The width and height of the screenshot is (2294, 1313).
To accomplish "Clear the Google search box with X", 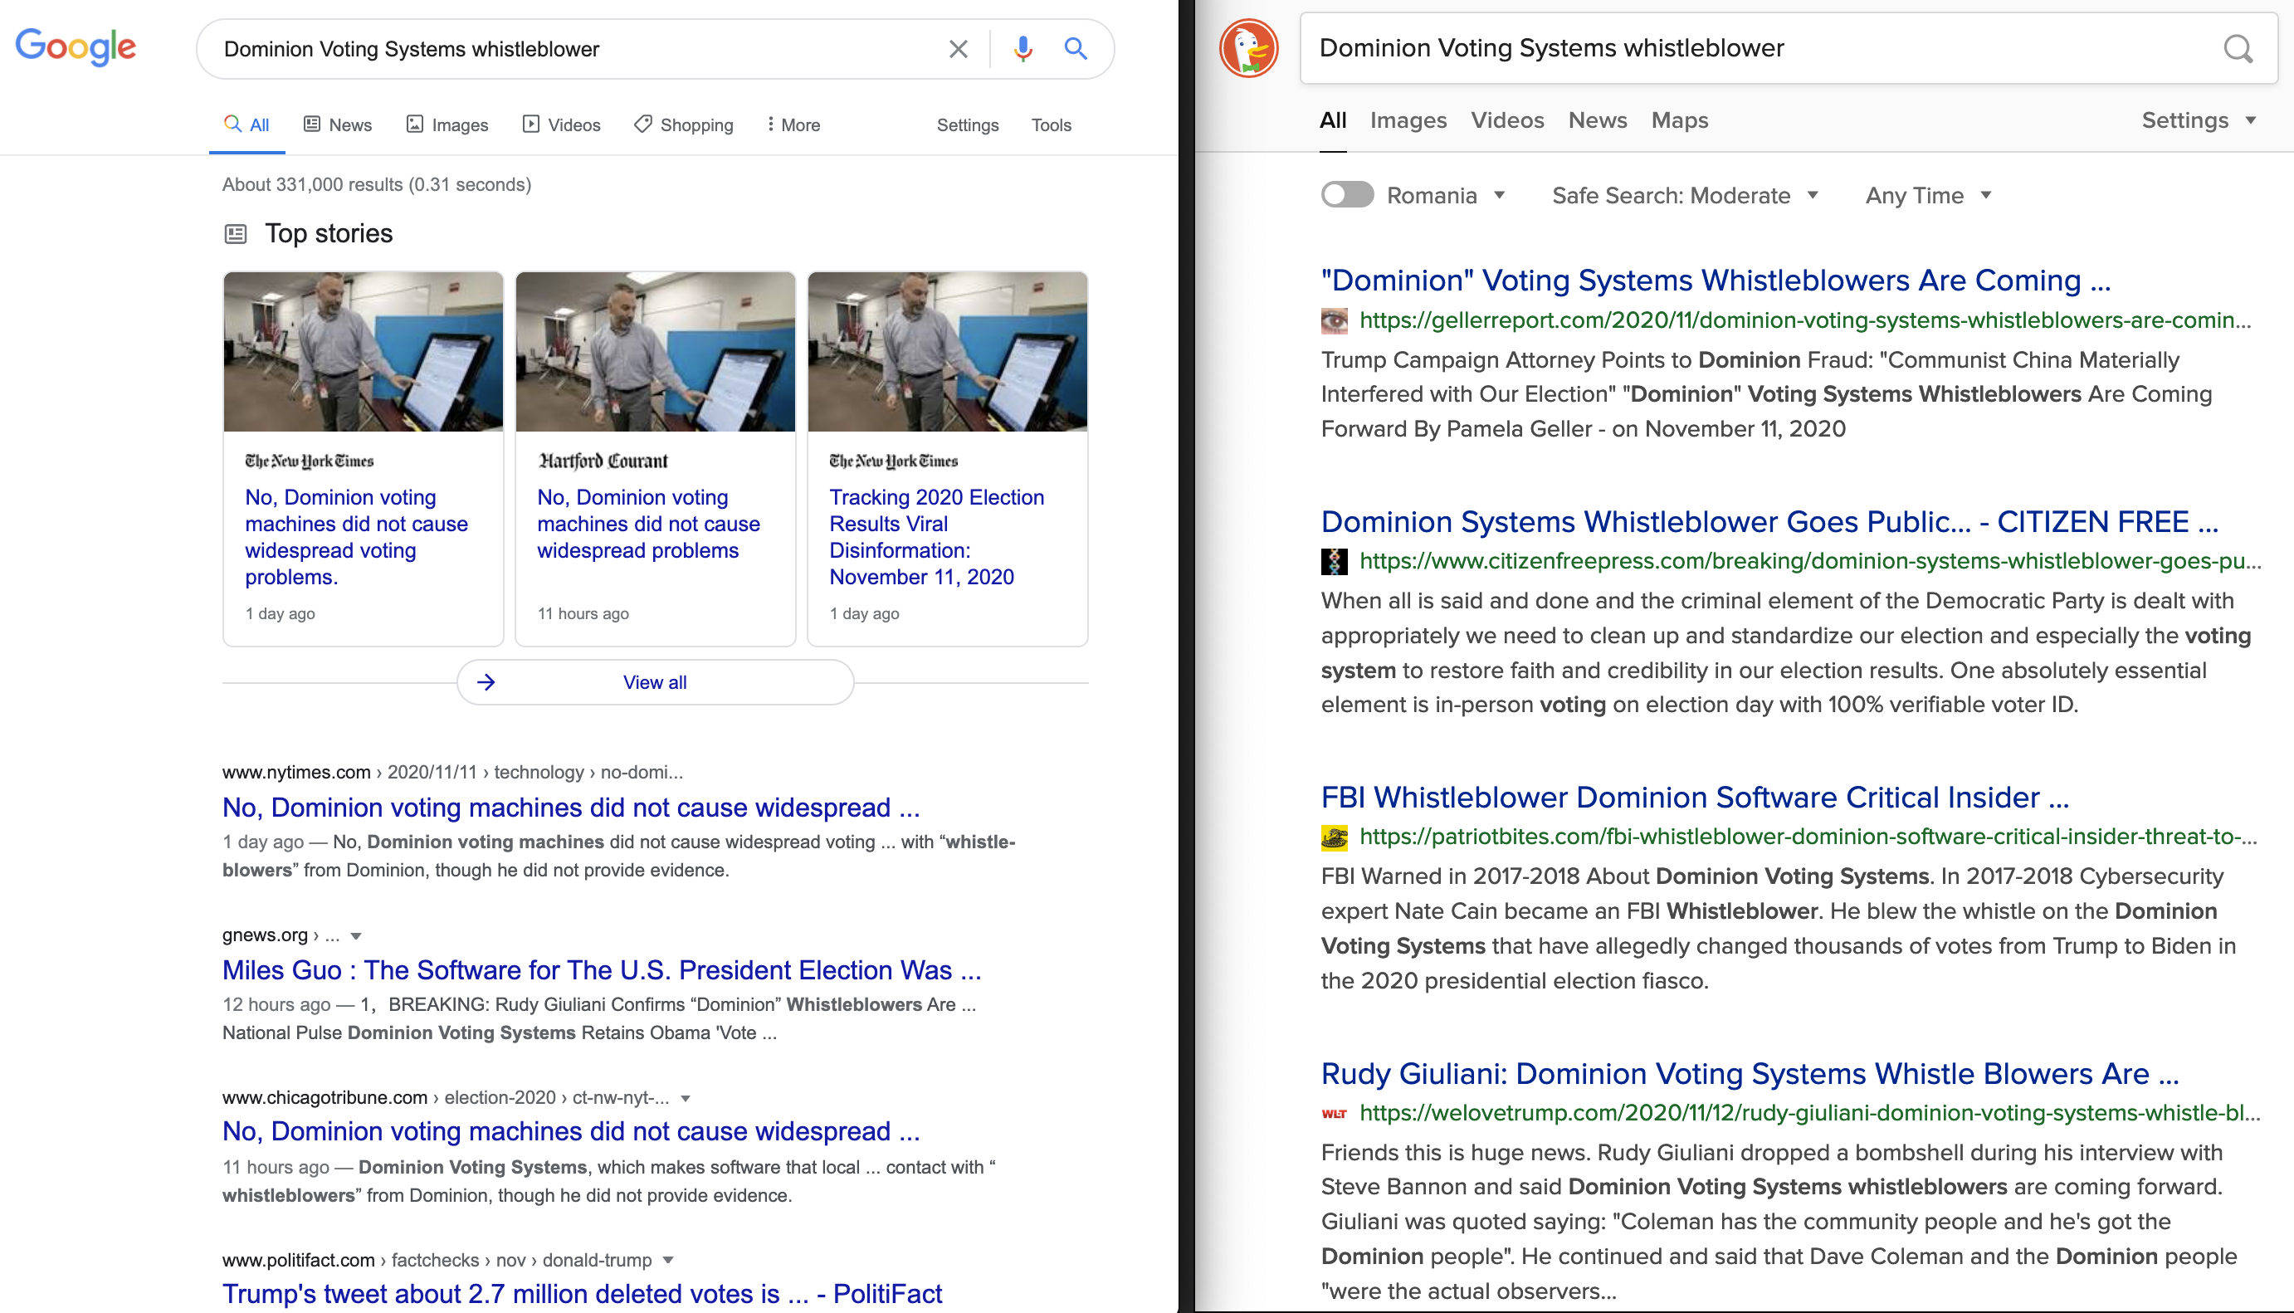I will click(958, 49).
